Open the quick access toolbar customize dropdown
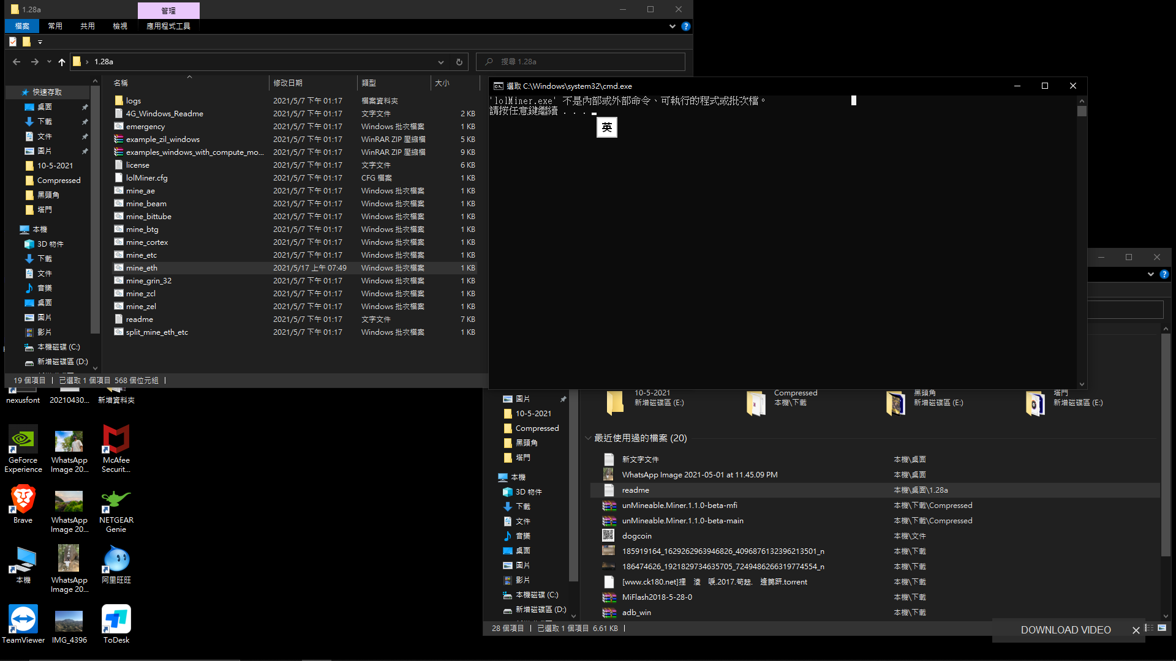Screen dimensions: 1176x661 [x=40, y=42]
